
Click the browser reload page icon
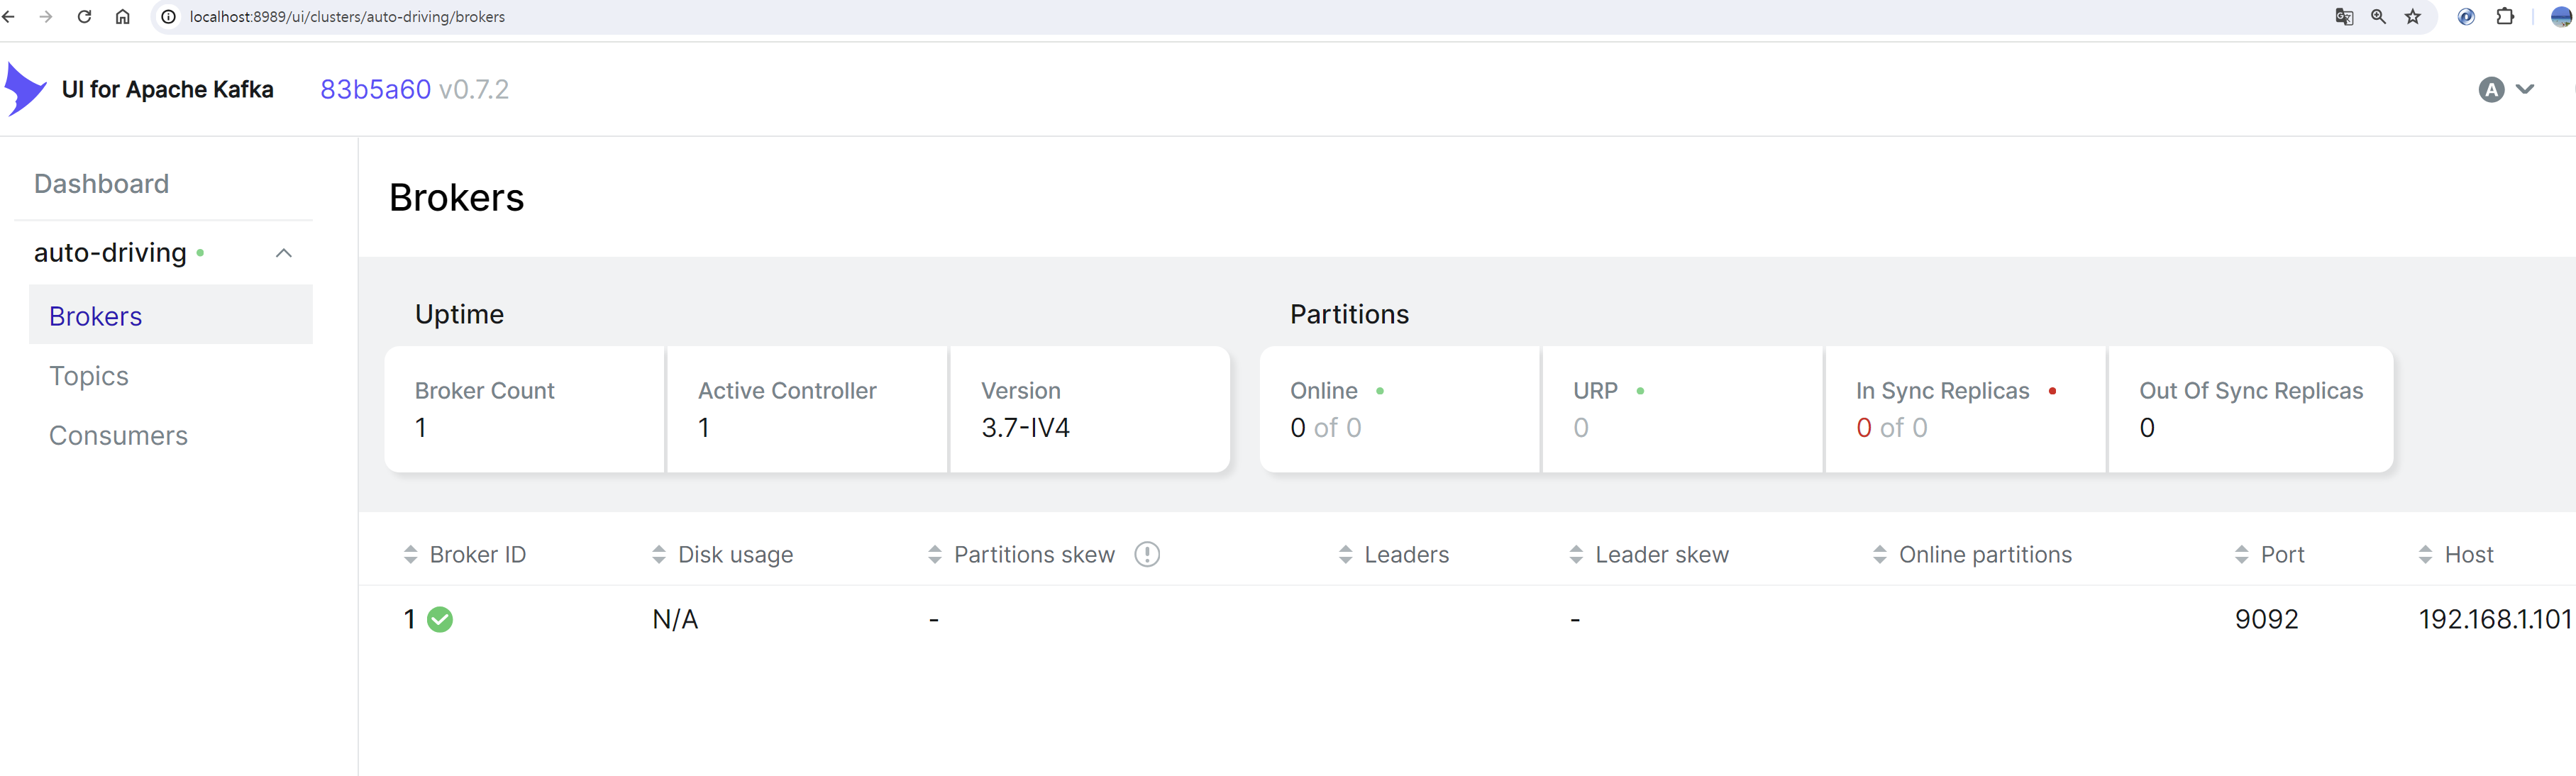click(x=84, y=17)
